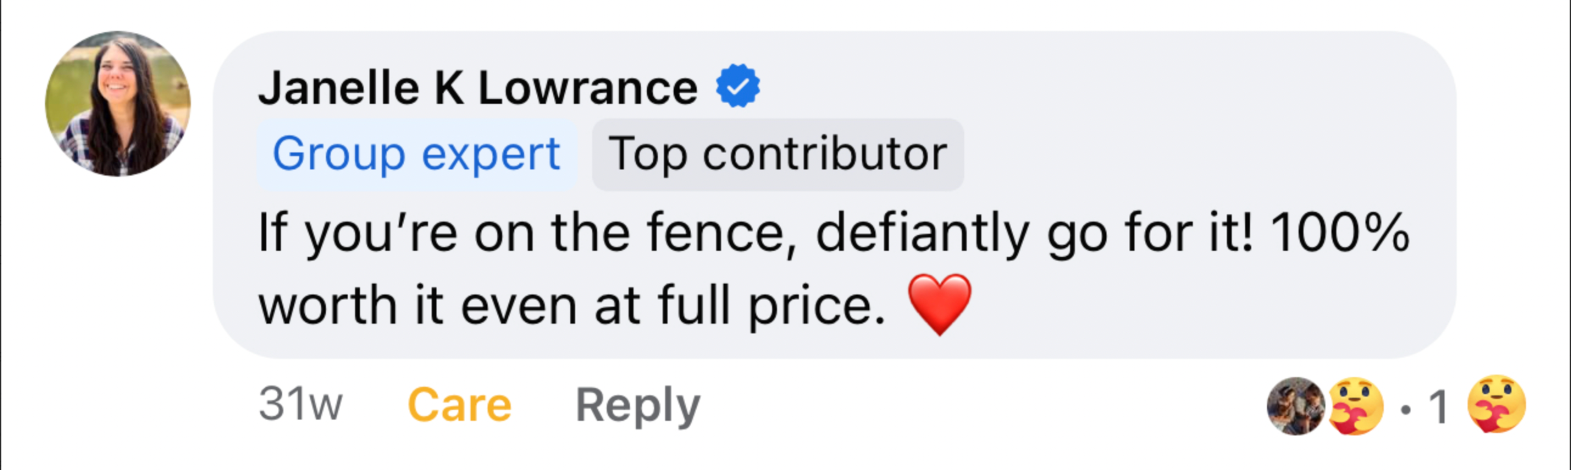The image size is (1571, 470).
Task: Click the Group expert badge
Action: tap(416, 154)
